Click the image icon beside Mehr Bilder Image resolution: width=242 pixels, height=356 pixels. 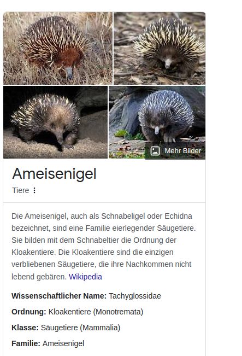tap(155, 151)
